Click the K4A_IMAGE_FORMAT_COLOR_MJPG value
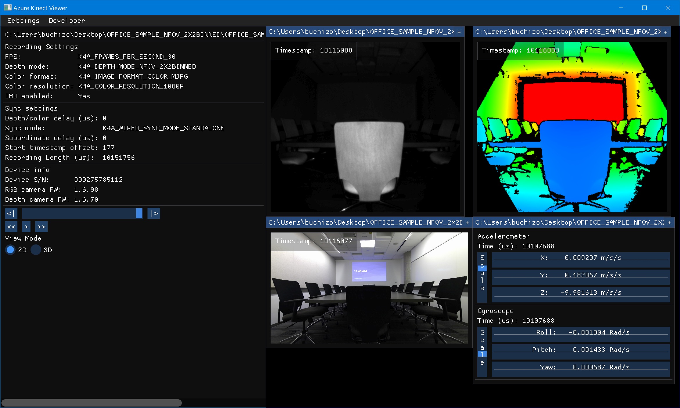This screenshot has width=680, height=408. point(133,76)
